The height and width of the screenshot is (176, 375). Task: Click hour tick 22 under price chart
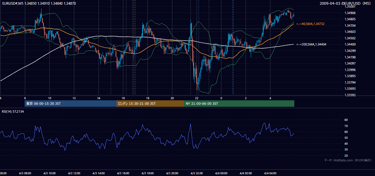tap(197, 98)
